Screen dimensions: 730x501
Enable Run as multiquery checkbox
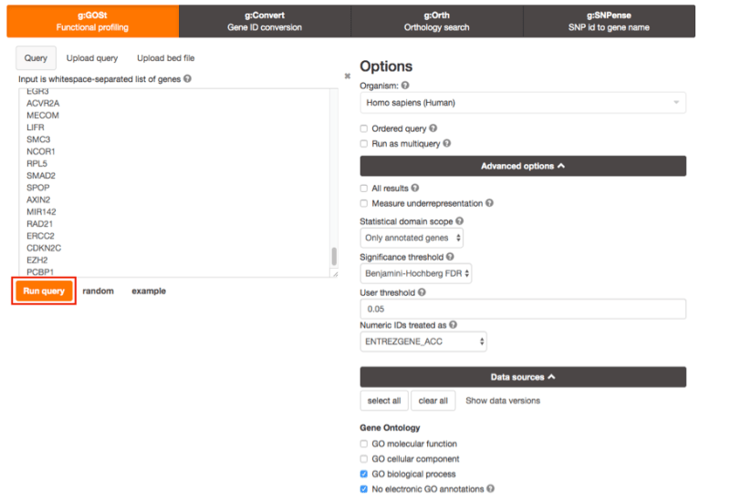[363, 144]
